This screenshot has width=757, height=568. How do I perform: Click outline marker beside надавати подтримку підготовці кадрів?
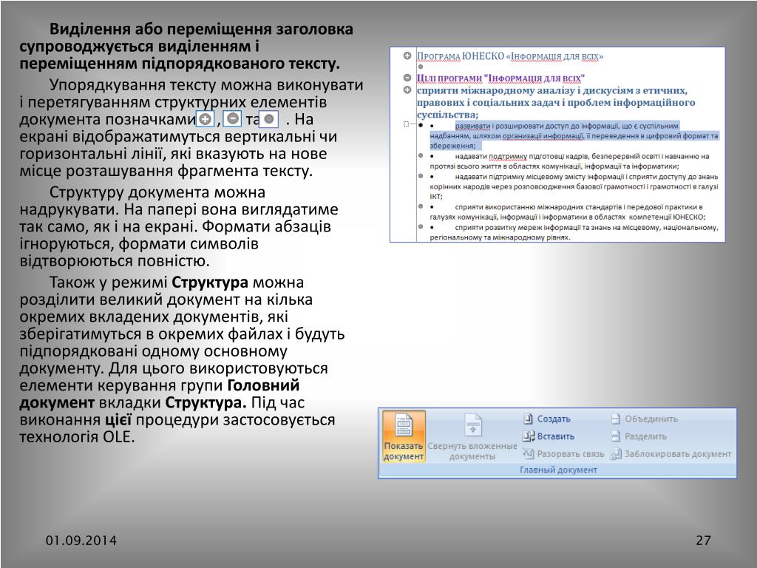point(421,155)
